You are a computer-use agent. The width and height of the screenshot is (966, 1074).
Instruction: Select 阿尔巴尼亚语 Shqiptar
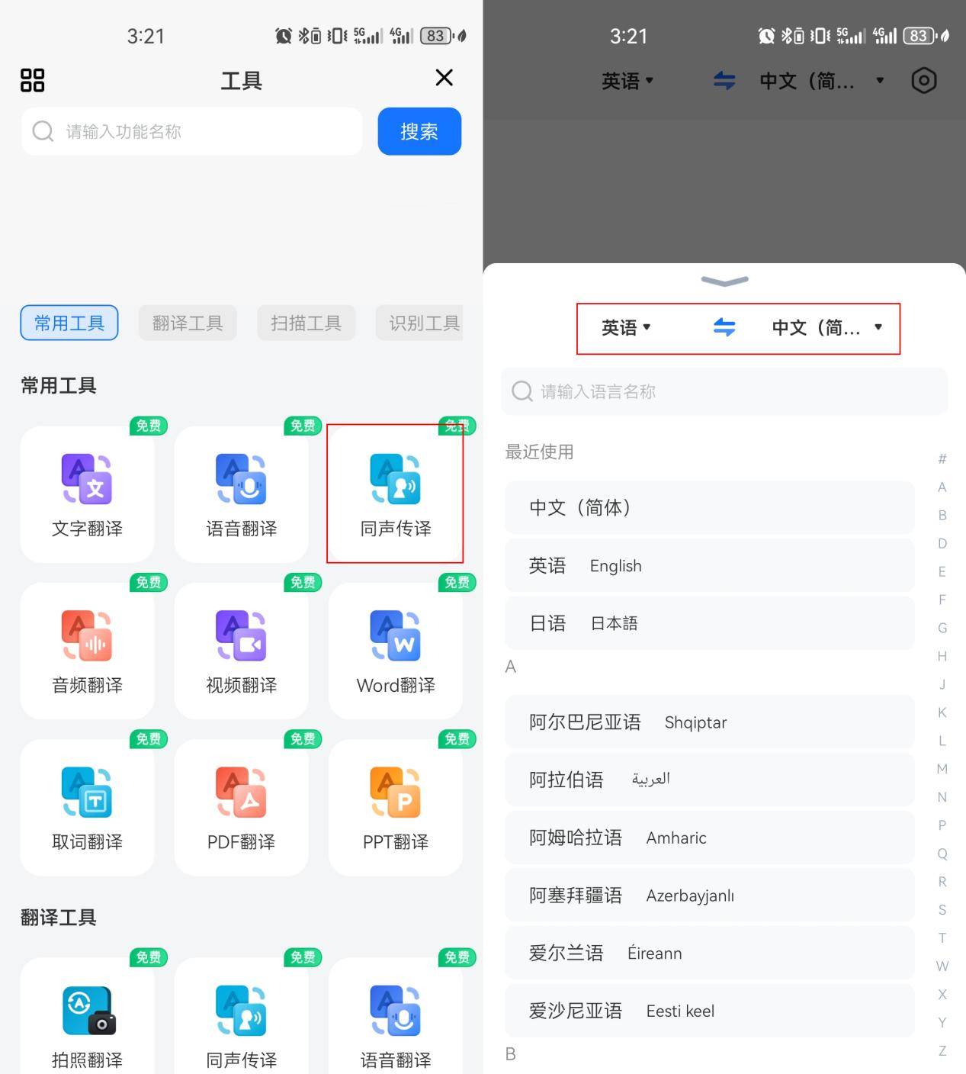click(709, 722)
